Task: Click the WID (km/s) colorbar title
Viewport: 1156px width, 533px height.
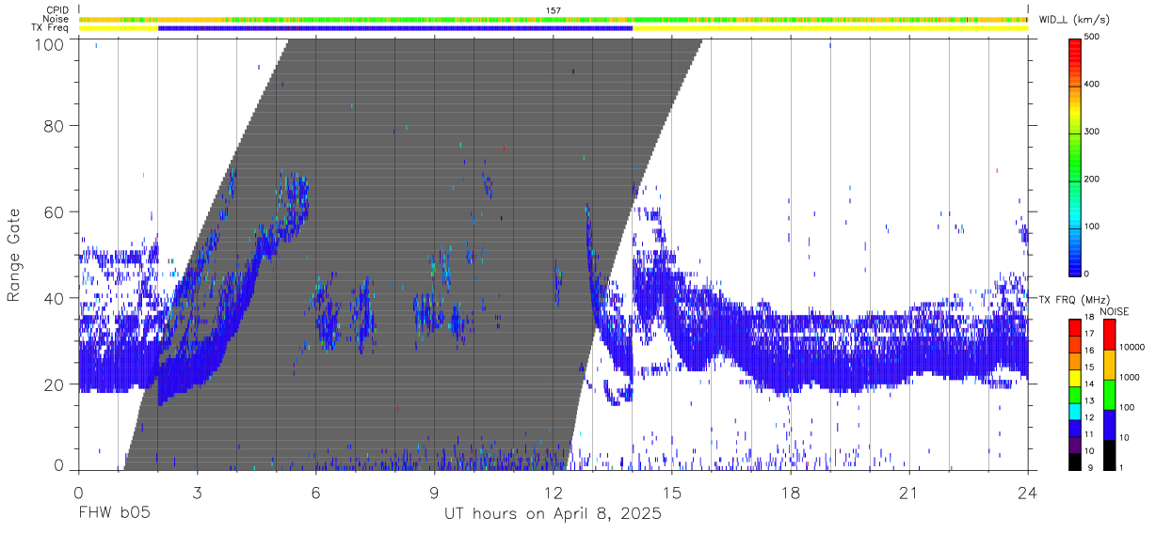Action: pyautogui.click(x=1075, y=20)
